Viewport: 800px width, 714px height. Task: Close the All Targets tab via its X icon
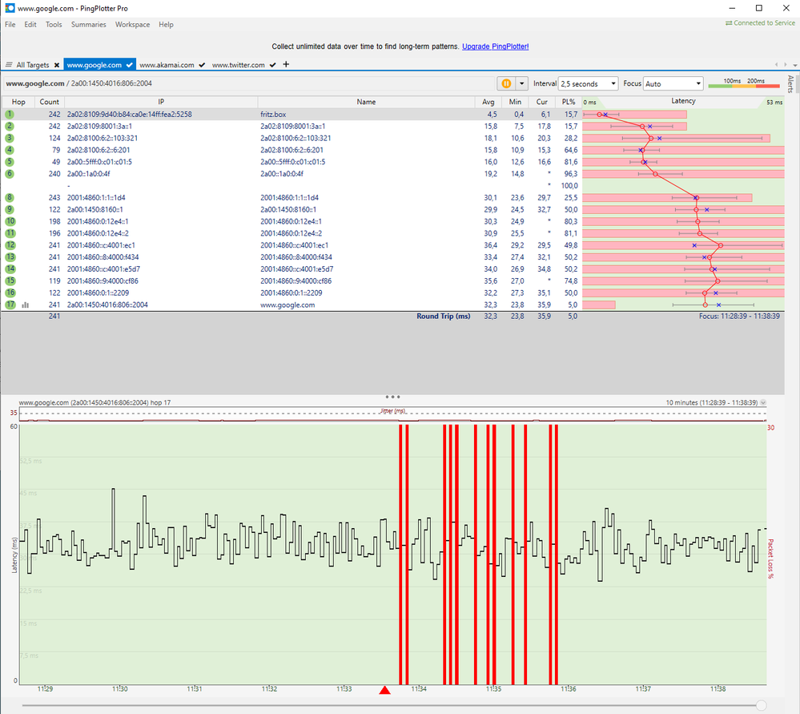58,65
